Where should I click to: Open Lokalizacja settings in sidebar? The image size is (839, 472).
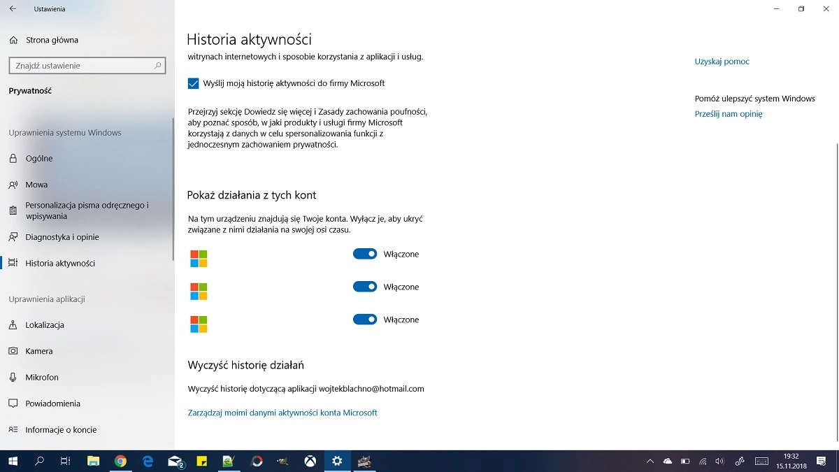point(45,325)
